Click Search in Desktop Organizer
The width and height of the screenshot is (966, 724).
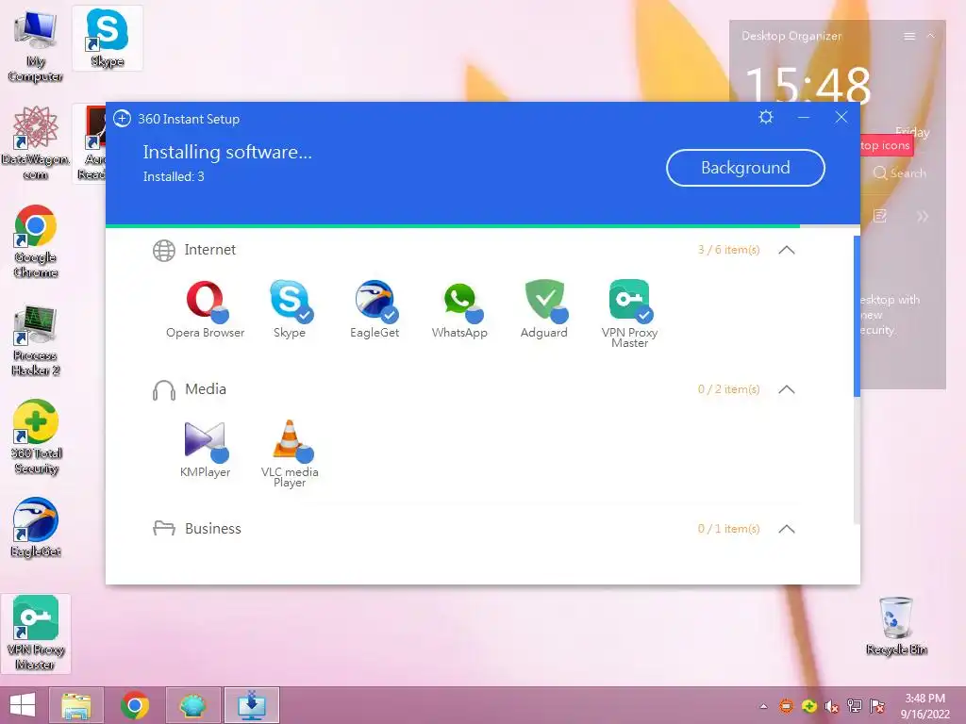click(x=900, y=173)
